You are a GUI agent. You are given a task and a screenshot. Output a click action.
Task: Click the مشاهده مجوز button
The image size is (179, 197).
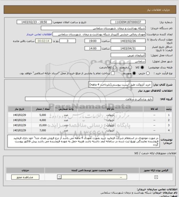[25, 177]
